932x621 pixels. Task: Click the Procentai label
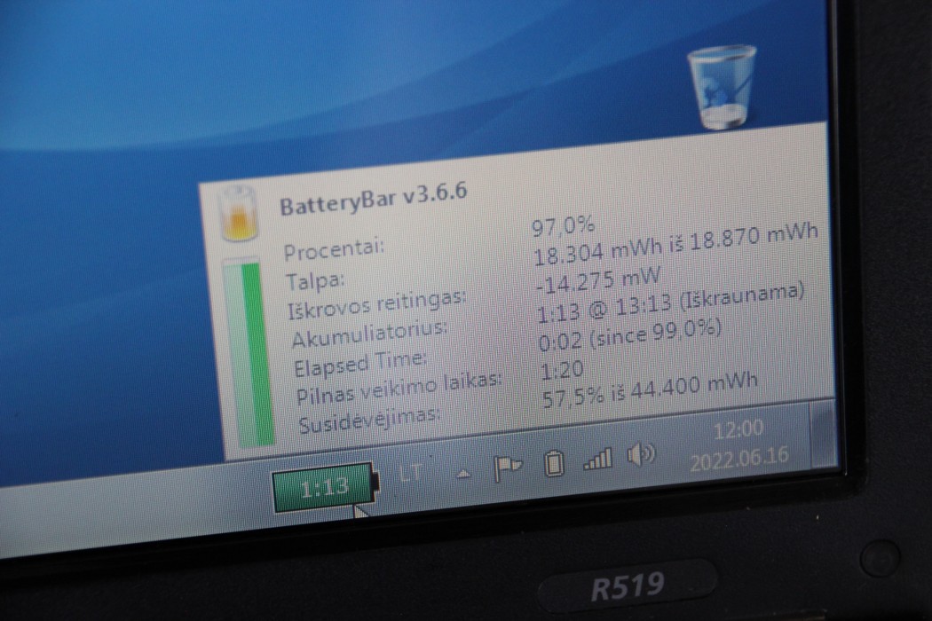334,249
